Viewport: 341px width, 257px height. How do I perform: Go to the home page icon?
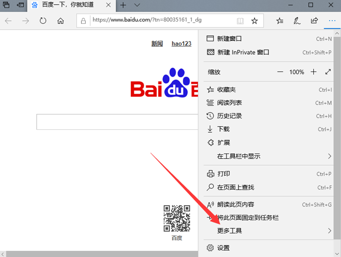click(x=60, y=21)
